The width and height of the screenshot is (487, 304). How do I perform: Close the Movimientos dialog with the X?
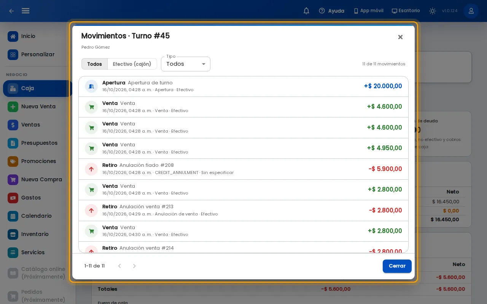pos(400,37)
